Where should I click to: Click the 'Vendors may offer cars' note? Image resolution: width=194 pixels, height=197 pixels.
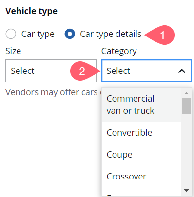coord(54,92)
